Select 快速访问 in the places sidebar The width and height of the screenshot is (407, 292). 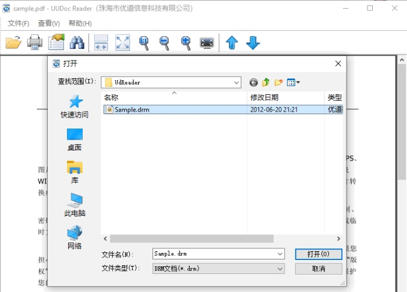(x=75, y=106)
